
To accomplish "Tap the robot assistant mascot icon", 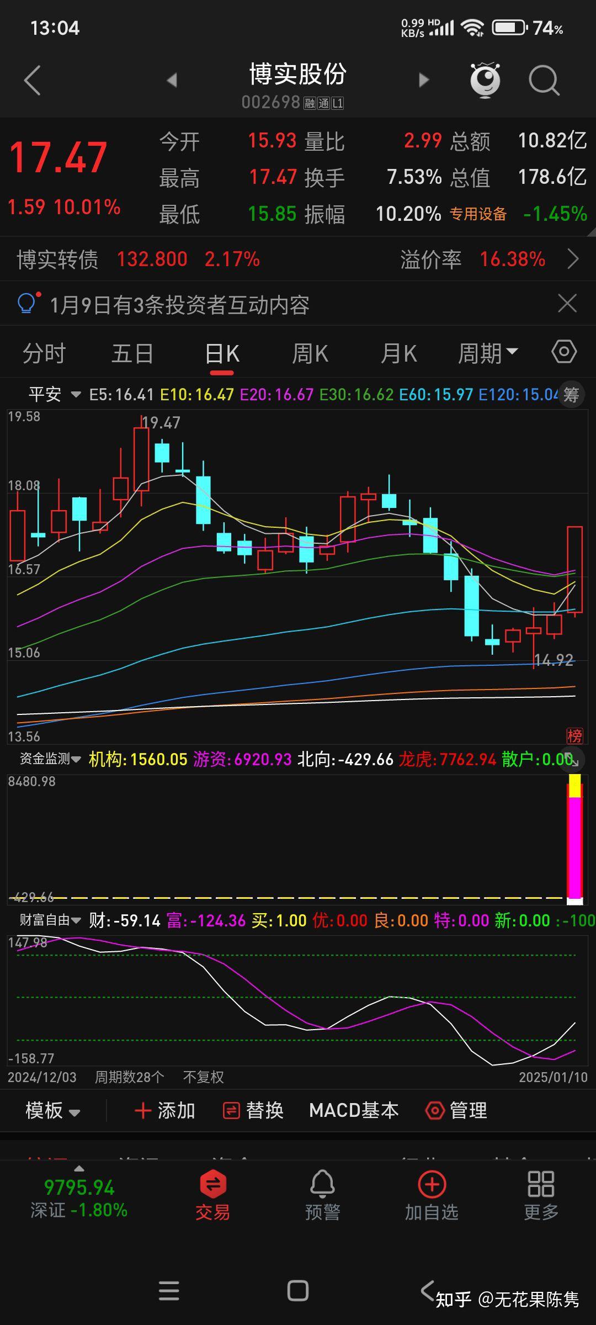I will (485, 81).
